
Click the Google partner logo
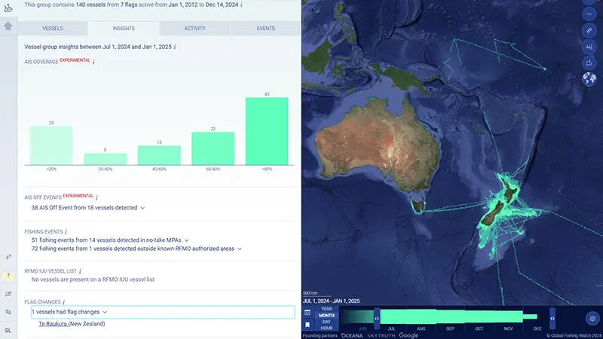pyautogui.click(x=409, y=335)
